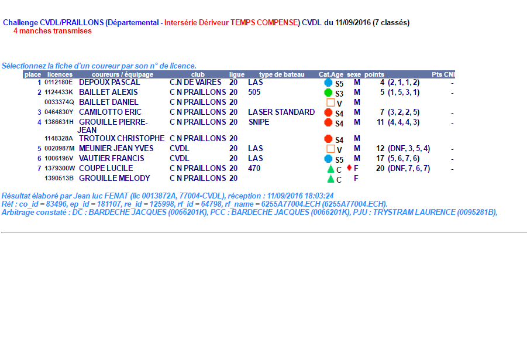Image resolution: width=527 pixels, height=356 pixels.
Task: Click the 'coureurs / équipage' column header
Action: tap(122, 74)
